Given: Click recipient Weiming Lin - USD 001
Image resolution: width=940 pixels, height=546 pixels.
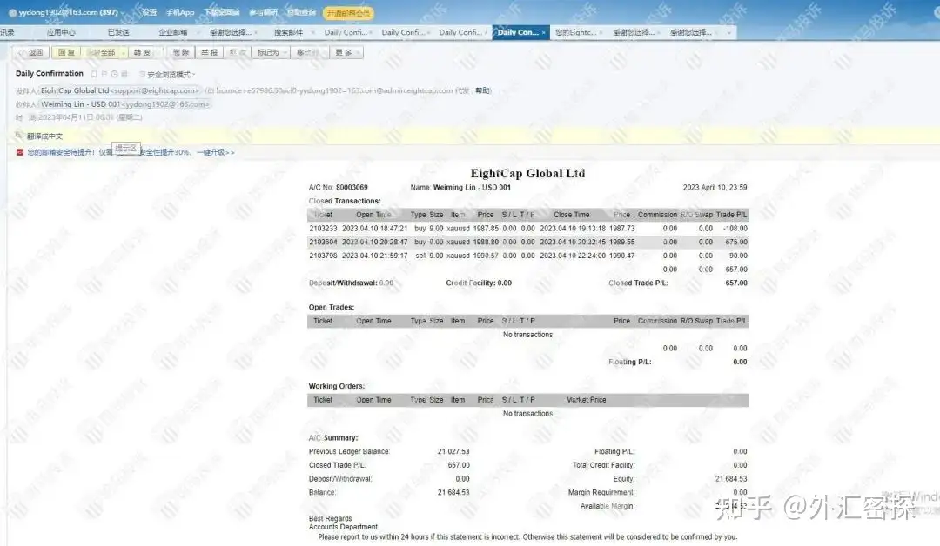Looking at the screenshot, I should (81, 104).
